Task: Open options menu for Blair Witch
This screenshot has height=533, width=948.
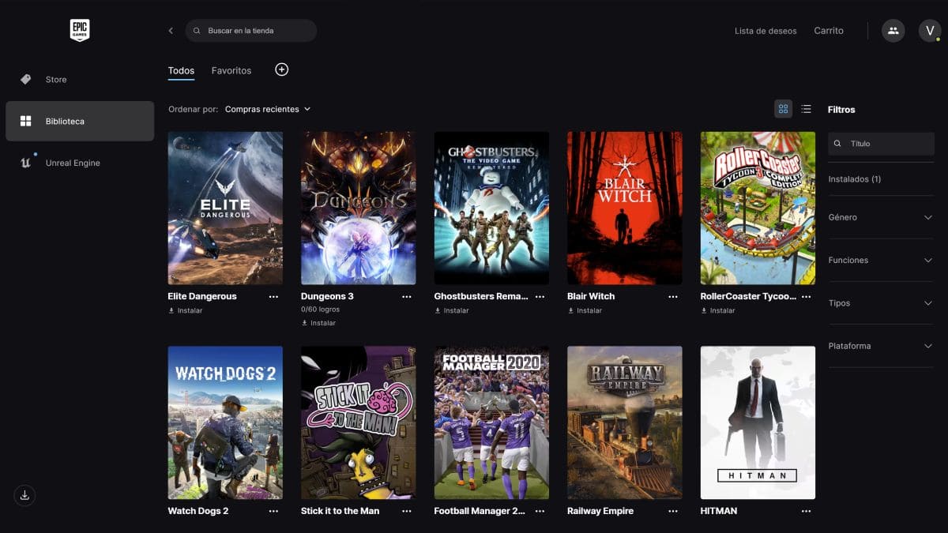Action: pos(673,297)
